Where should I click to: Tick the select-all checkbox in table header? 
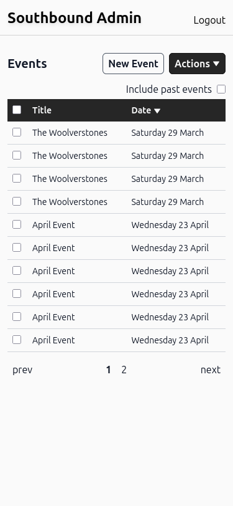pos(17,110)
